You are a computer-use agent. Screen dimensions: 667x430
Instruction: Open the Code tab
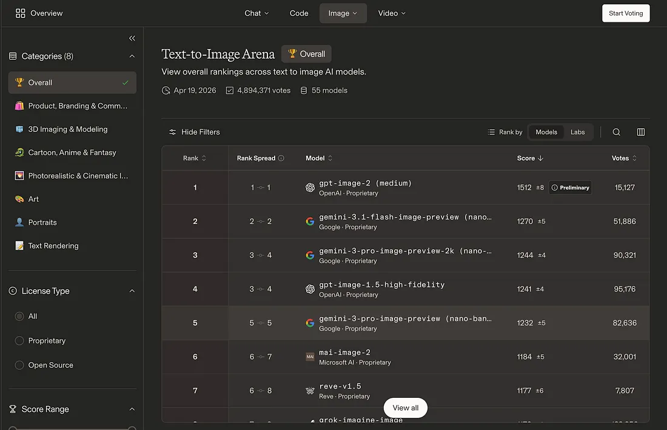[299, 13]
